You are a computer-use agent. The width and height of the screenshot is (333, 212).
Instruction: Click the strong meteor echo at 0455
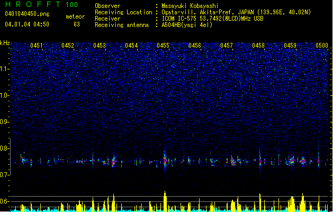click(165, 161)
